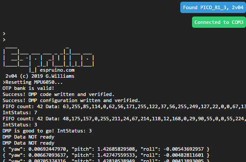
Task: Click the blue 'Found PICO_R1_3, 2v04' notification
Action: tap(213, 7)
